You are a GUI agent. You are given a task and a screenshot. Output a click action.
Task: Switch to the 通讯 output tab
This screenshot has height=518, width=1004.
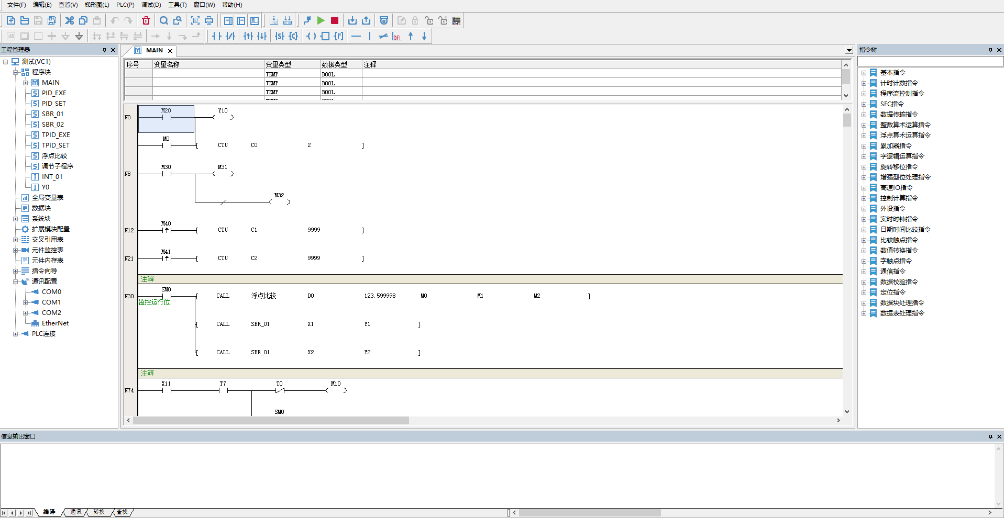point(76,512)
